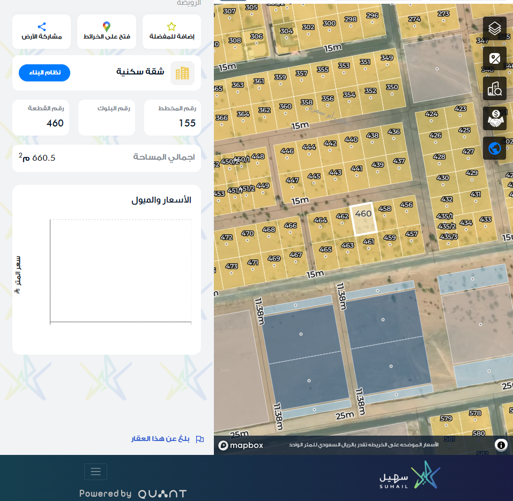Click the share land button مشاركة الأرض

(42, 32)
